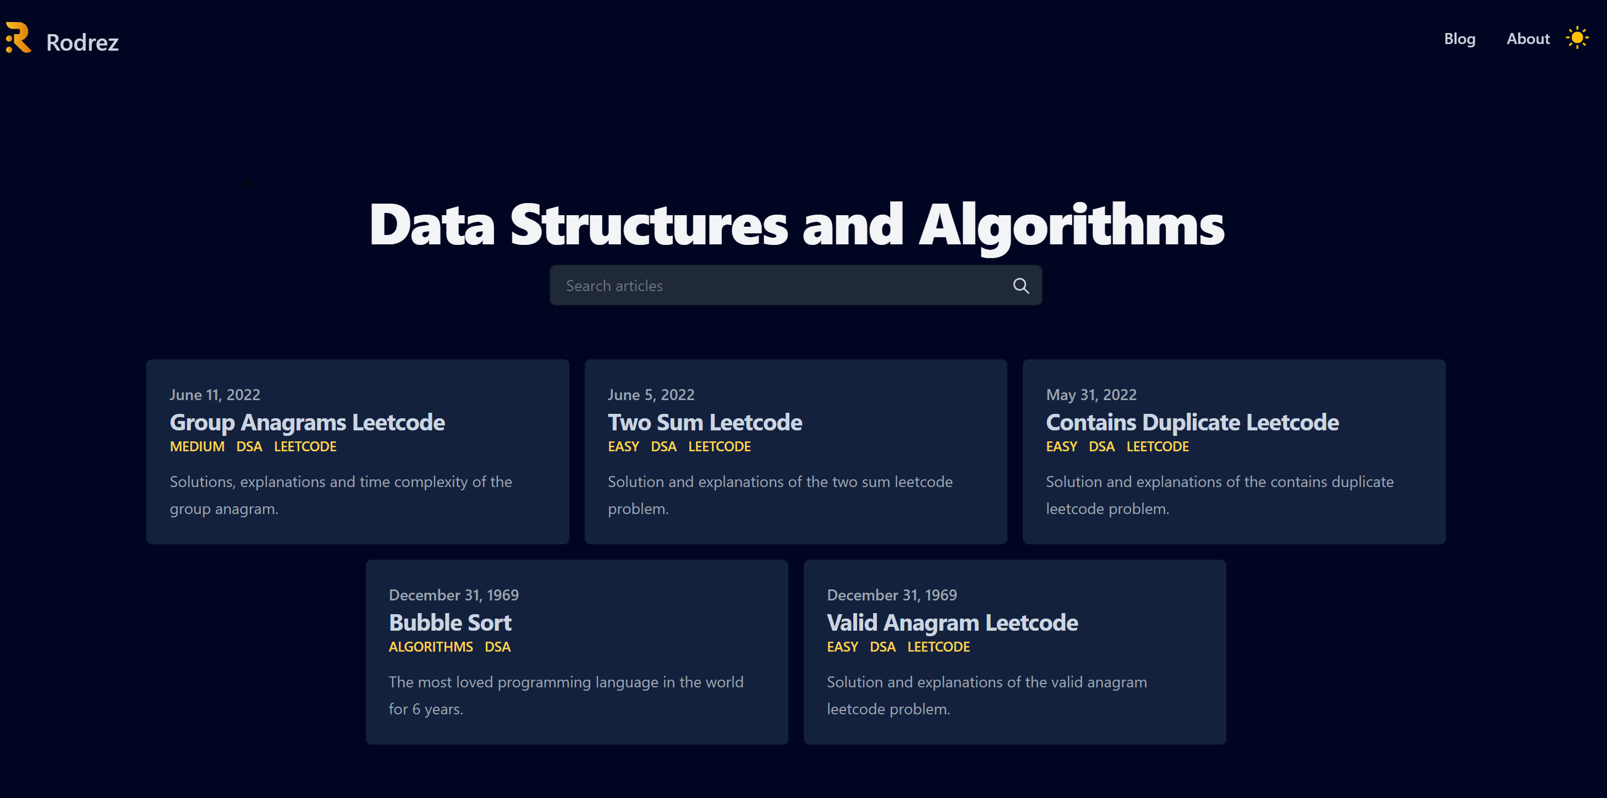Screen dimensions: 1607x798
Task: Toggle light mode with the sun icon
Action: (1576, 38)
